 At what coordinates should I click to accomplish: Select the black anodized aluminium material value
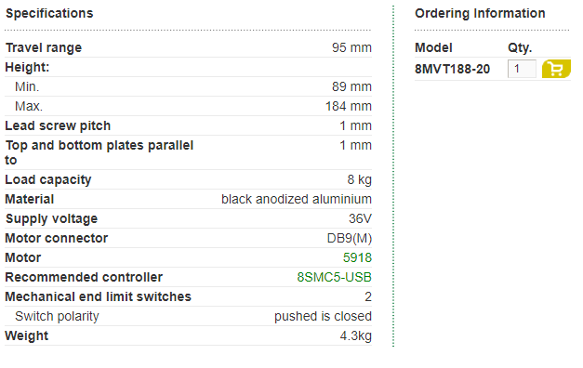297,199
